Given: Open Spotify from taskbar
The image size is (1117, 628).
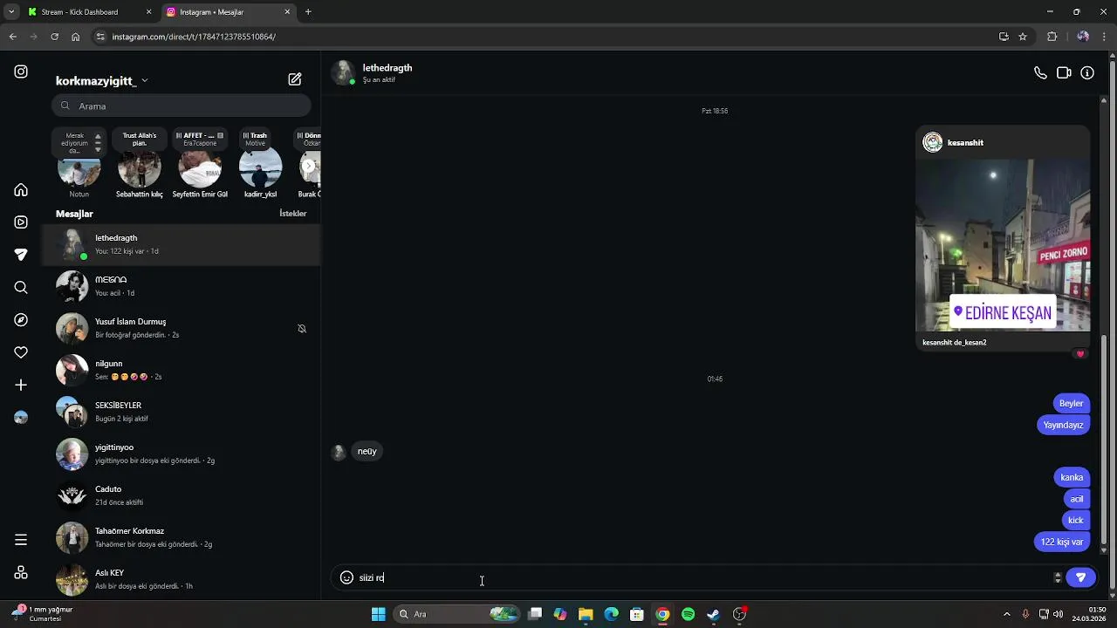Looking at the screenshot, I should click(x=688, y=614).
